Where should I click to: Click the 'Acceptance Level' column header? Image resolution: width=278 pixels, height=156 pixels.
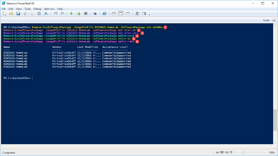(x=115, y=47)
